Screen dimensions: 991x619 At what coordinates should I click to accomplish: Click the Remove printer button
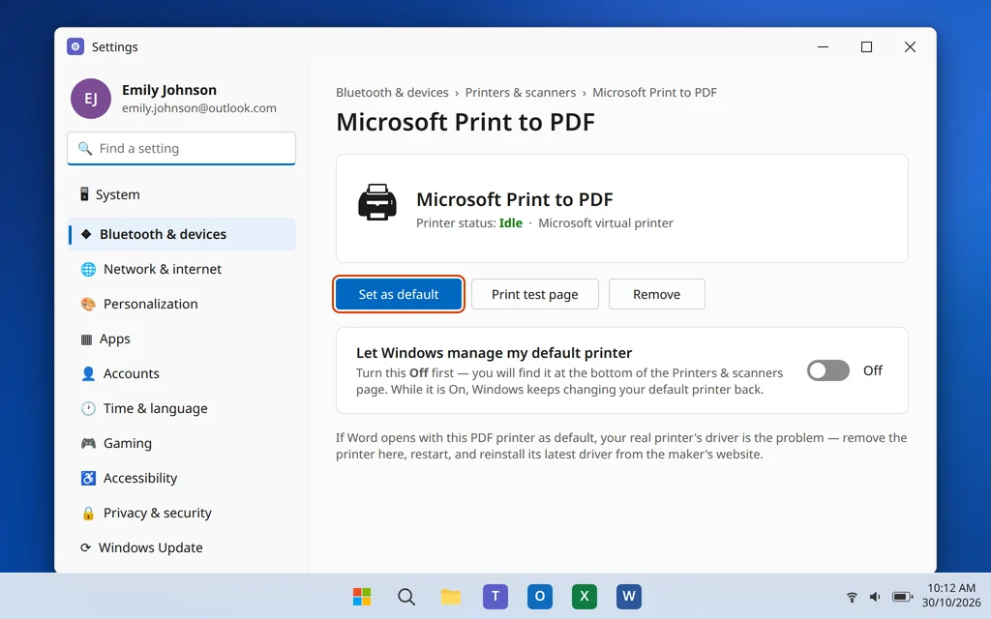pyautogui.click(x=657, y=294)
